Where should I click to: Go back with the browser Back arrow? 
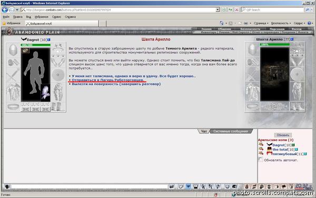click(5, 9)
